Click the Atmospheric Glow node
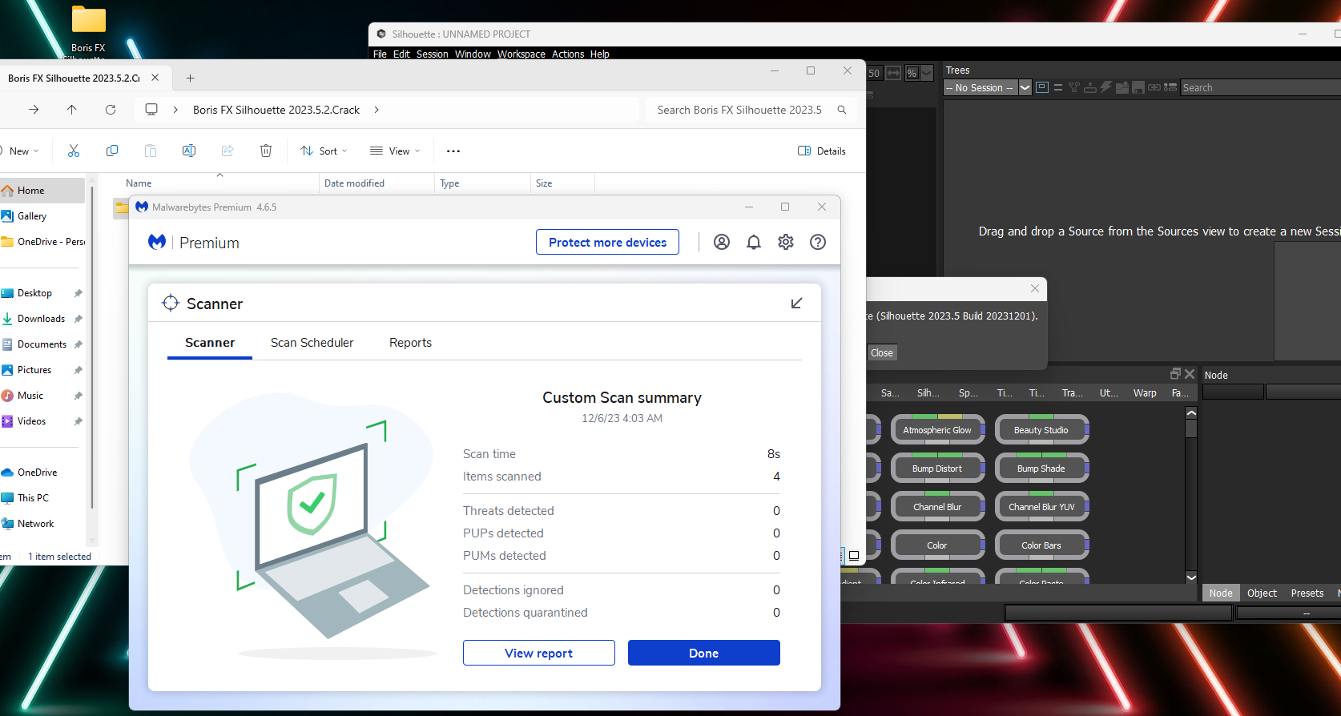 pyautogui.click(x=937, y=430)
